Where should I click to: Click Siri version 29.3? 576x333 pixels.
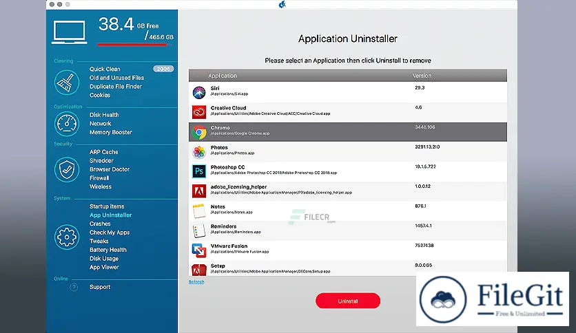point(420,87)
